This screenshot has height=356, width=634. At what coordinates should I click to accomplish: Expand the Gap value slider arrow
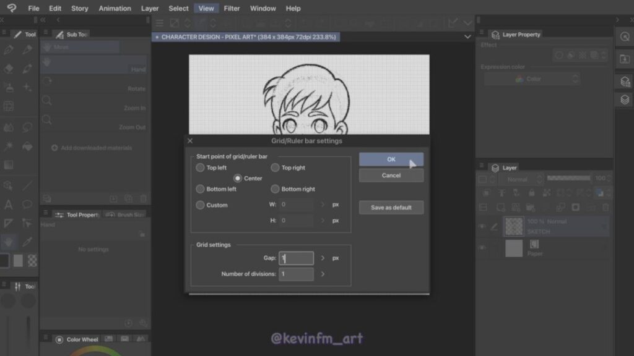pos(323,258)
